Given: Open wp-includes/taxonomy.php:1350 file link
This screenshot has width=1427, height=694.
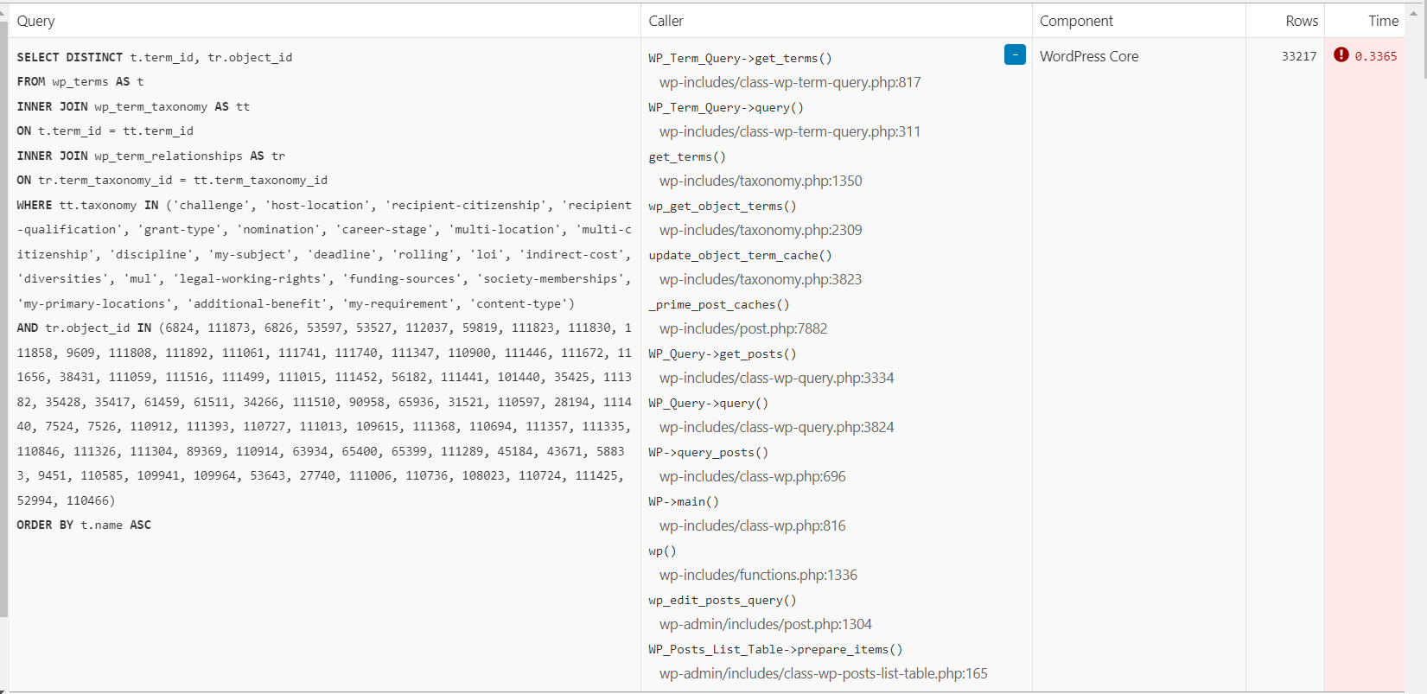Looking at the screenshot, I should pyautogui.click(x=761, y=181).
